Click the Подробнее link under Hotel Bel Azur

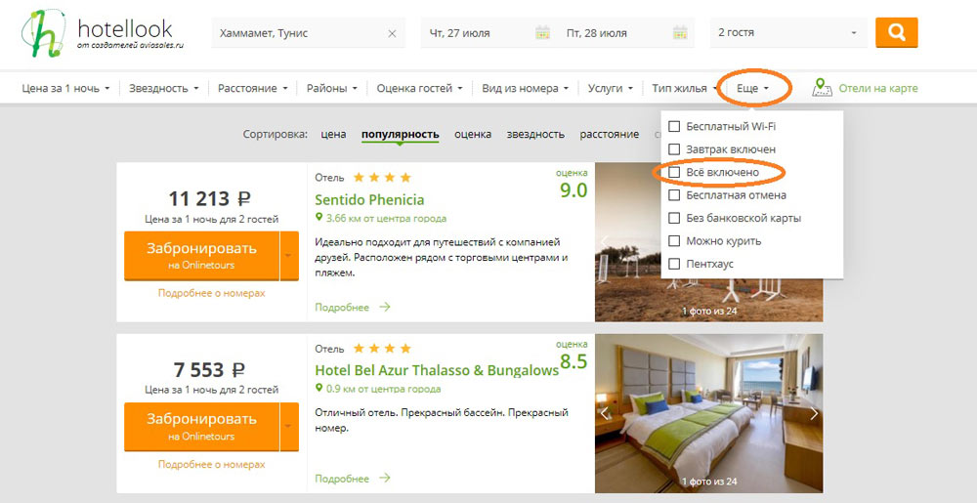pos(341,479)
